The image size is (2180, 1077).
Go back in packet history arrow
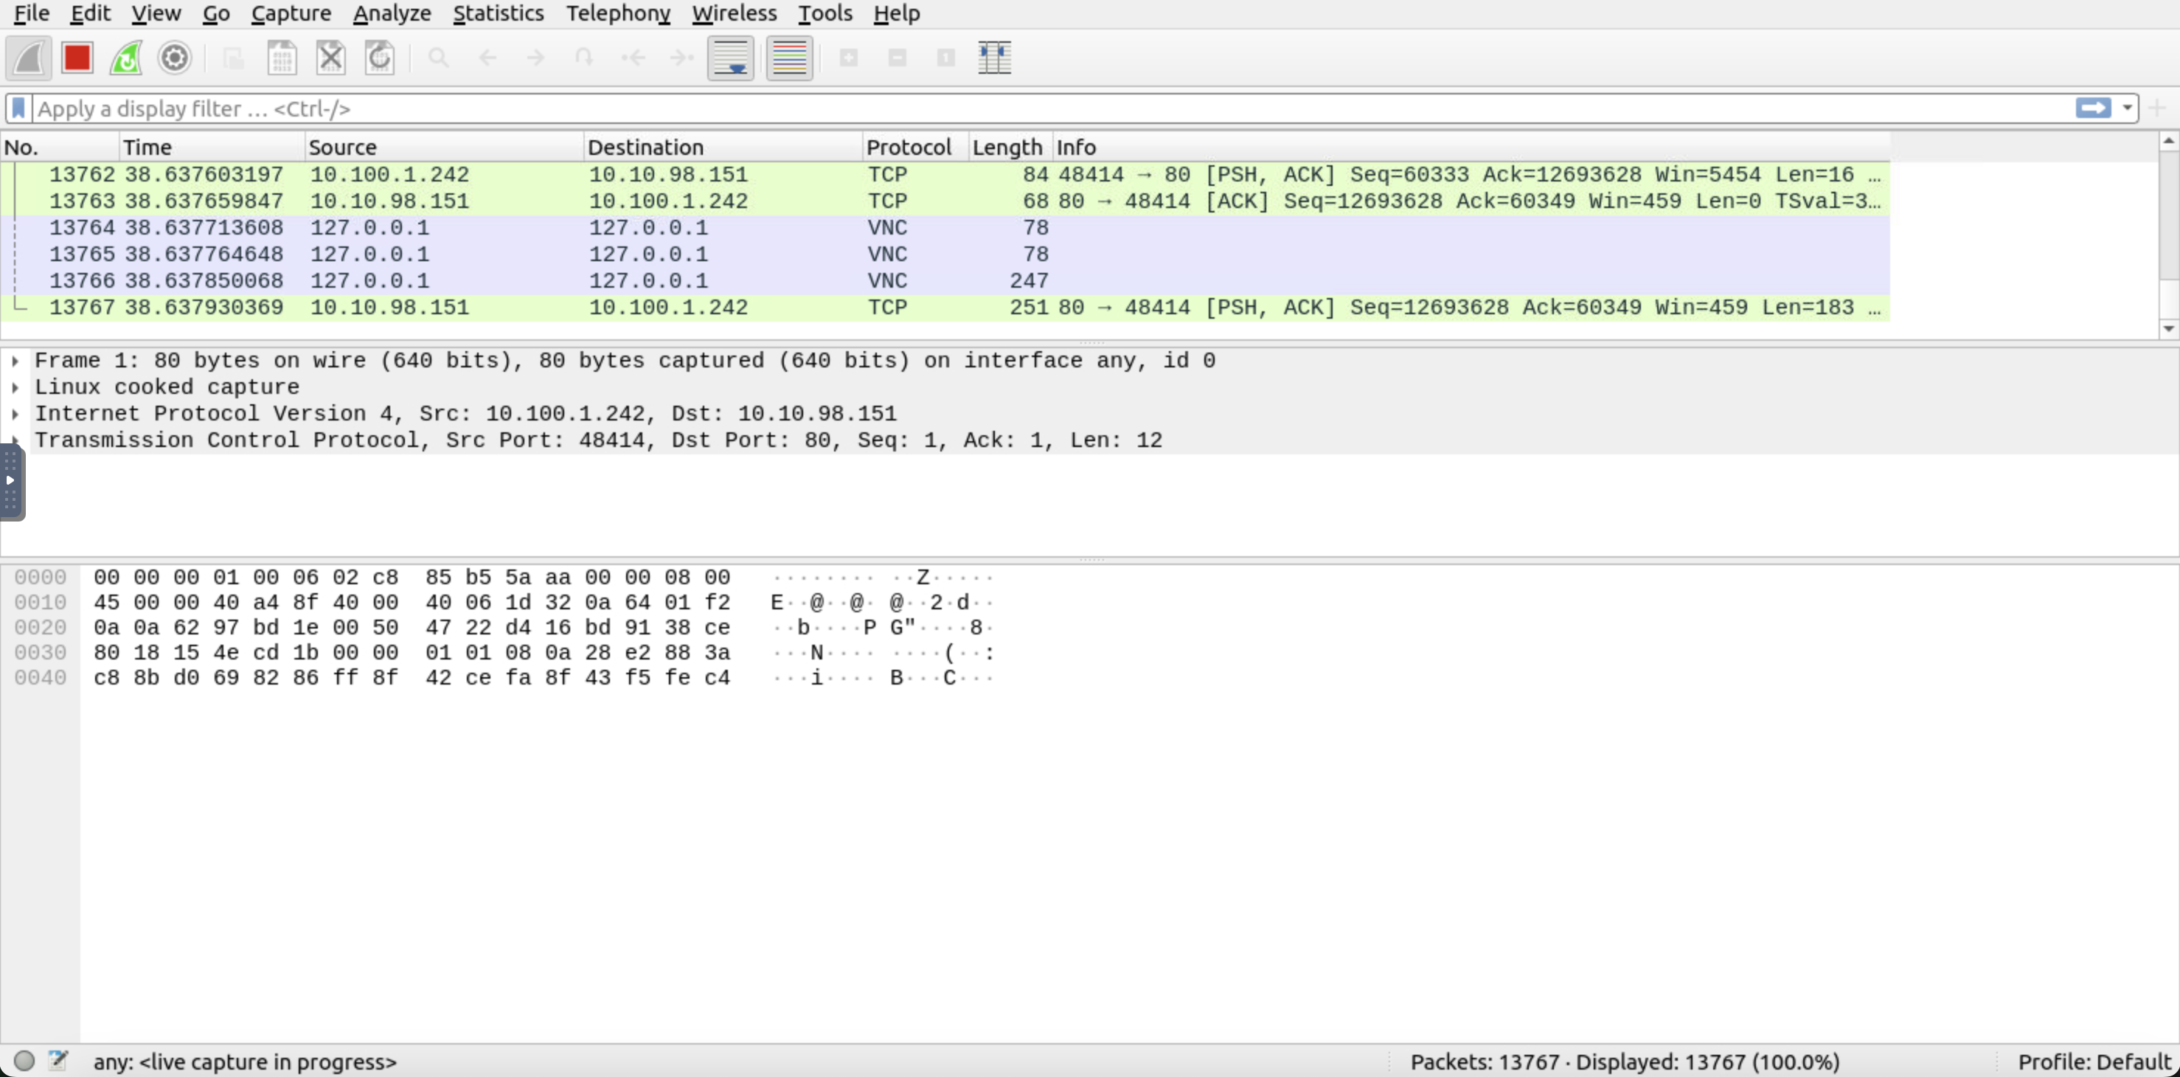coord(487,58)
